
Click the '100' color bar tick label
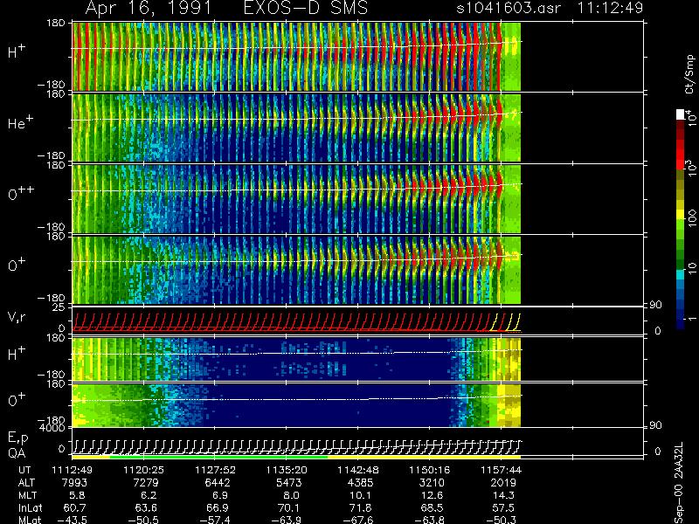pos(692,218)
